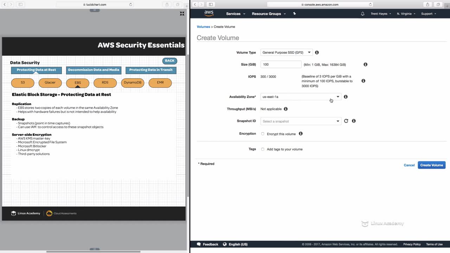Screen dimensions: 450x253
Task: Click the BACK button in the diagram
Action: tap(170, 61)
